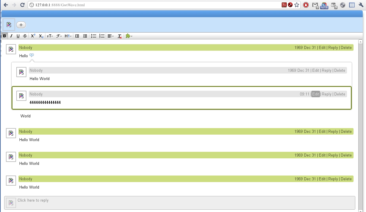The height and width of the screenshot is (212, 366).
Task: Decrease indent of the text
Action: [x=85, y=36]
